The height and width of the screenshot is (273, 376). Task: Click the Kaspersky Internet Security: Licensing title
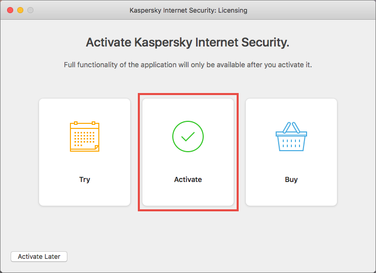click(188, 10)
